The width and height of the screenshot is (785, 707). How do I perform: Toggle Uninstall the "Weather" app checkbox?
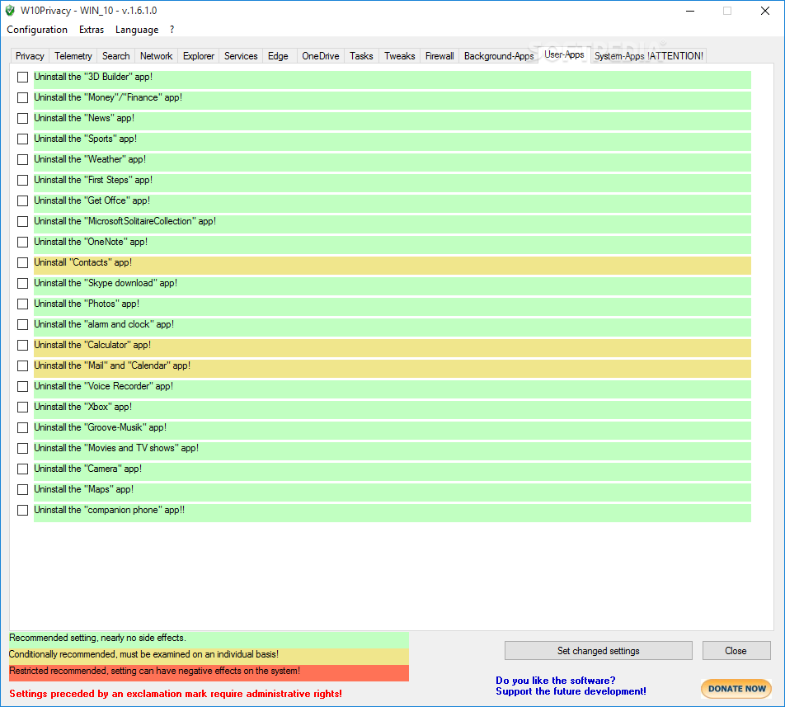point(22,160)
